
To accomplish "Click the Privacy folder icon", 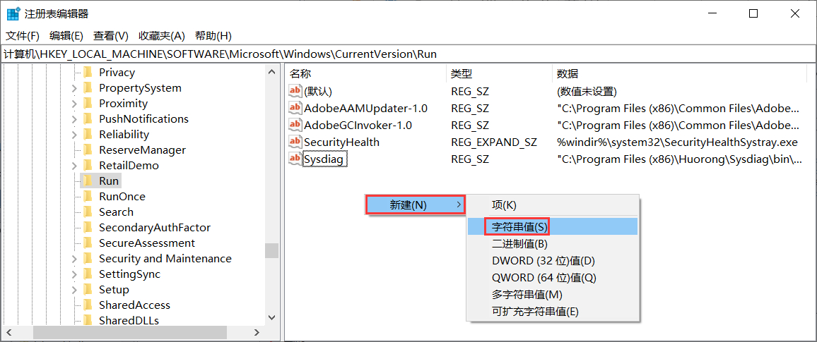I will (88, 72).
